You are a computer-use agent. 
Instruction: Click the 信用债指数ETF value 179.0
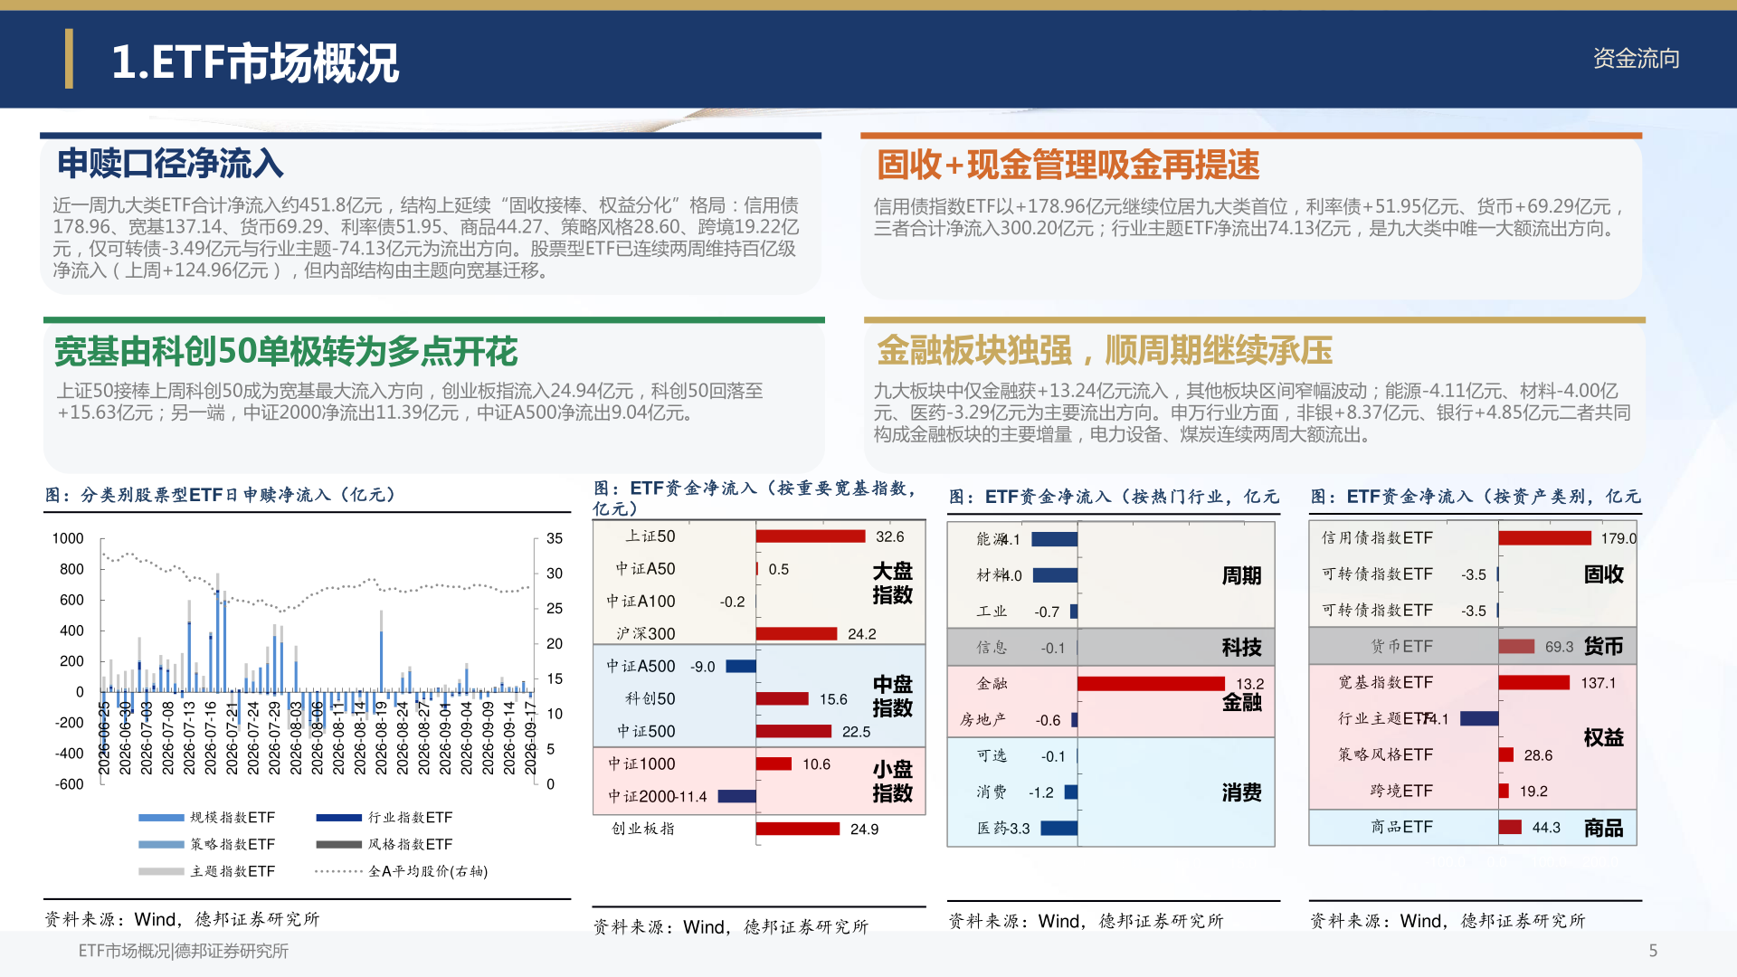pos(1618,538)
